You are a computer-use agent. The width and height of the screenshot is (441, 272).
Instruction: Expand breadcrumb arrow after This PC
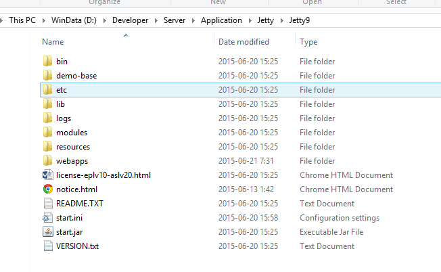point(43,20)
